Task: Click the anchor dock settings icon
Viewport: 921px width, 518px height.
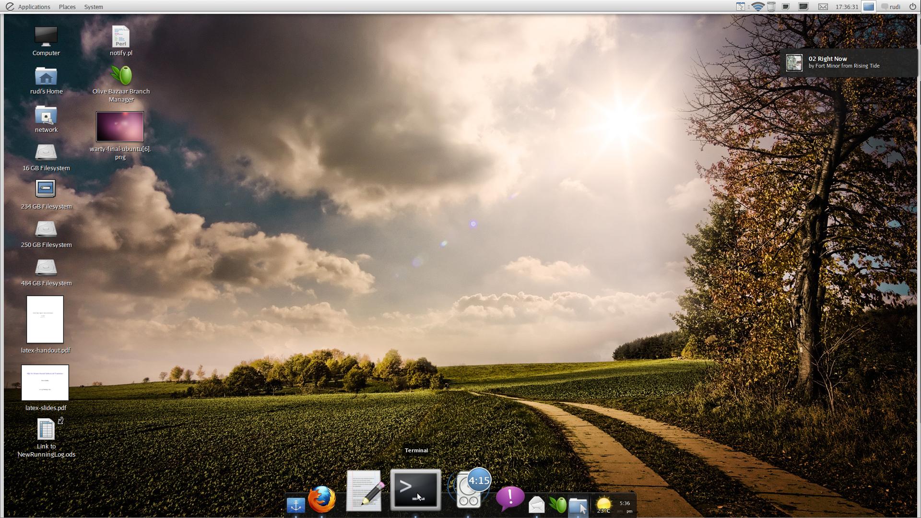Action: pos(295,505)
